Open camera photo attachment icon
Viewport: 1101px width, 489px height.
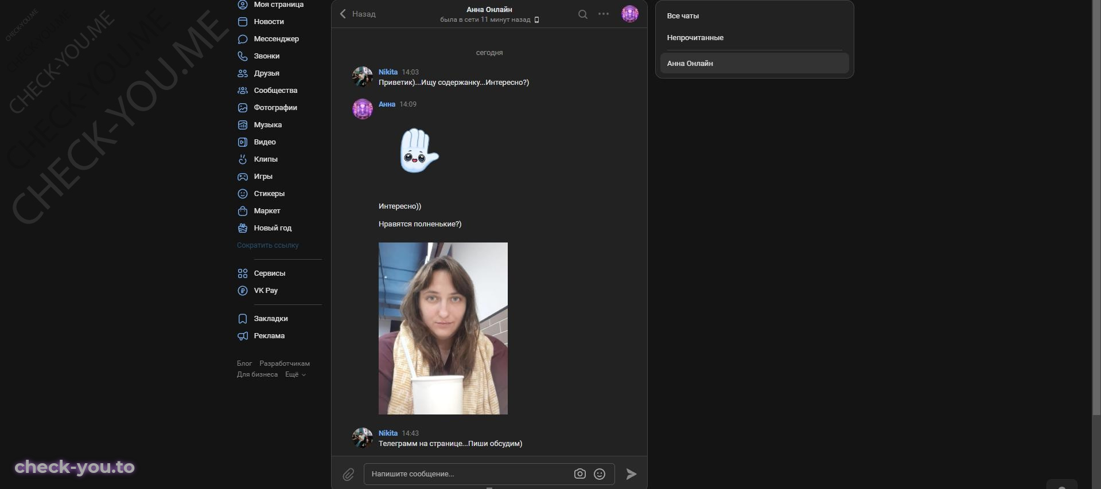click(x=580, y=474)
